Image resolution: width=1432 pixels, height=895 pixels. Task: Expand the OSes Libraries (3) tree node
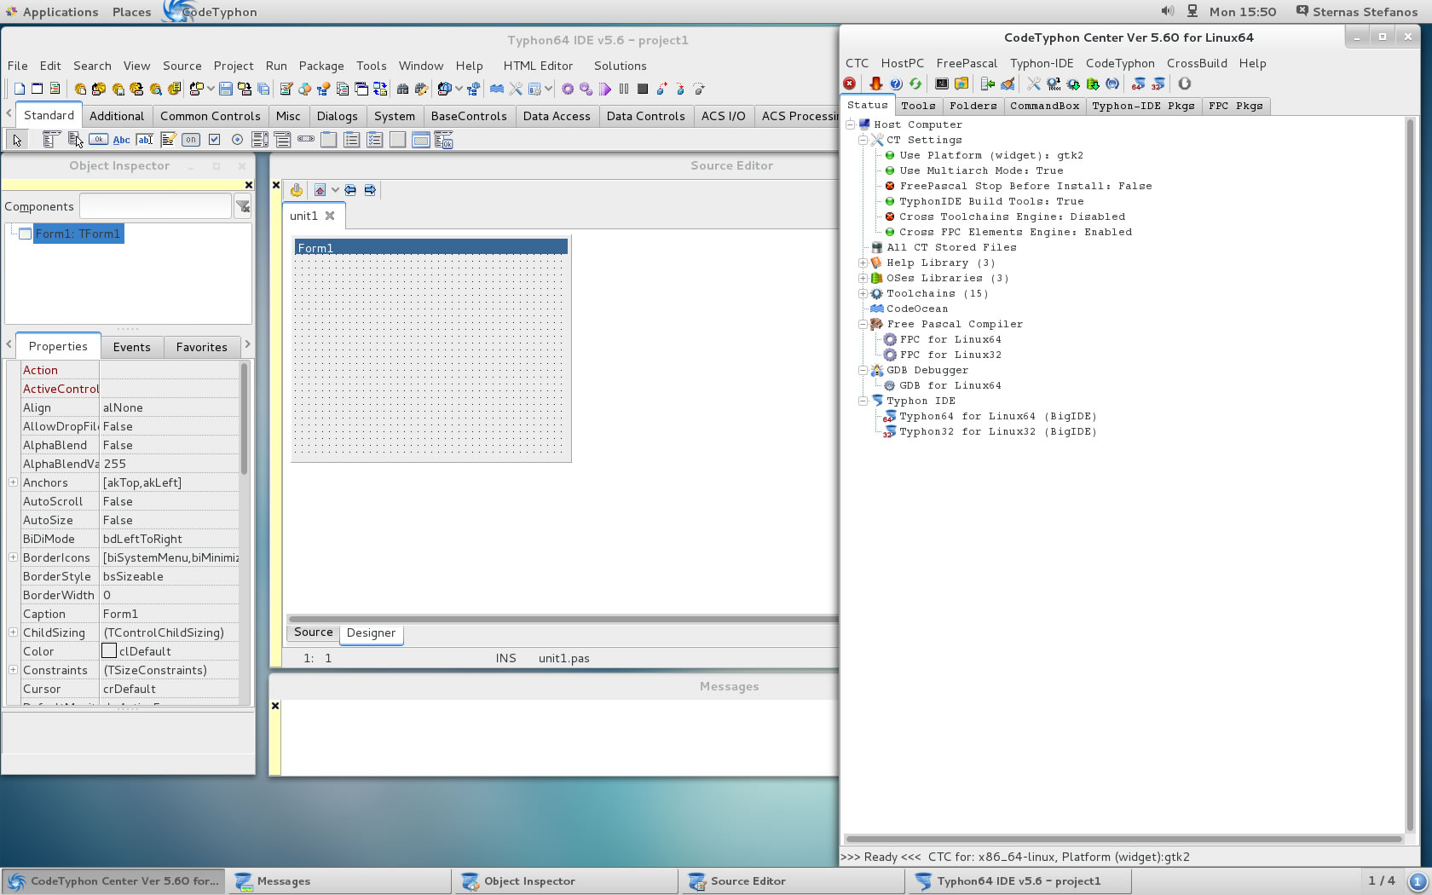coord(863,278)
